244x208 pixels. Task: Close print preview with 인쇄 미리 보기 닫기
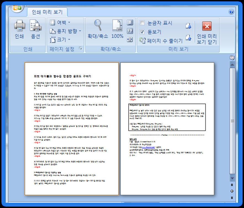pos(207,33)
